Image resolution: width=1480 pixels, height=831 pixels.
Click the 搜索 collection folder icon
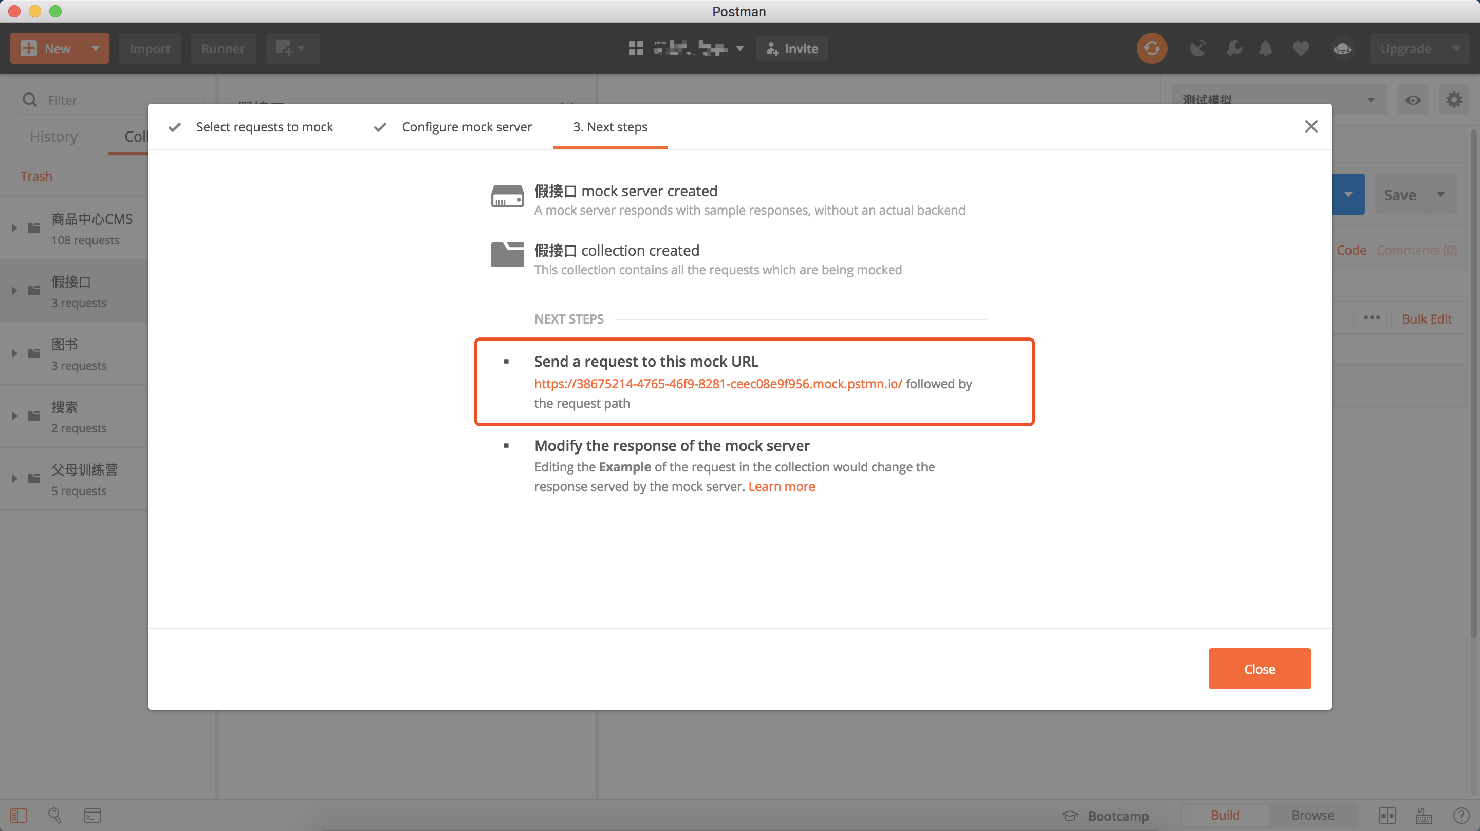click(x=34, y=416)
